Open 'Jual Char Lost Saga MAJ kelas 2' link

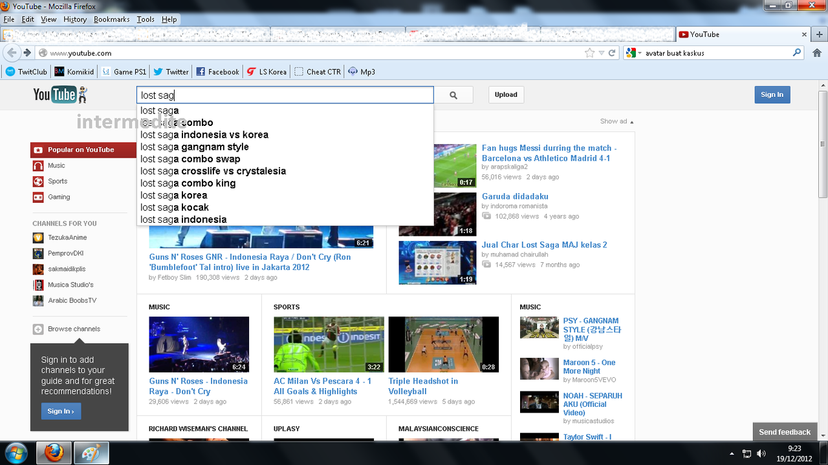tap(544, 245)
